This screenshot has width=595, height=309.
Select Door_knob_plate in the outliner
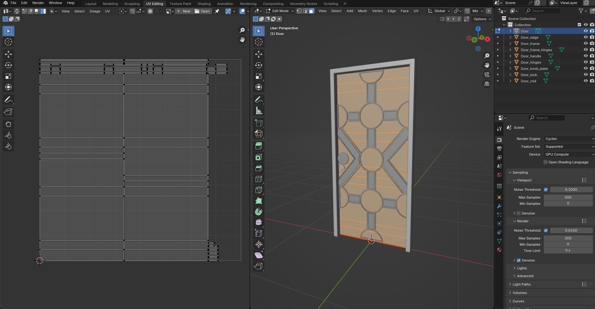(534, 69)
